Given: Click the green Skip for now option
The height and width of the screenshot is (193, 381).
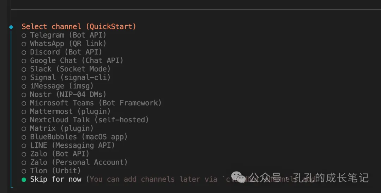Looking at the screenshot, I should (55, 179).
